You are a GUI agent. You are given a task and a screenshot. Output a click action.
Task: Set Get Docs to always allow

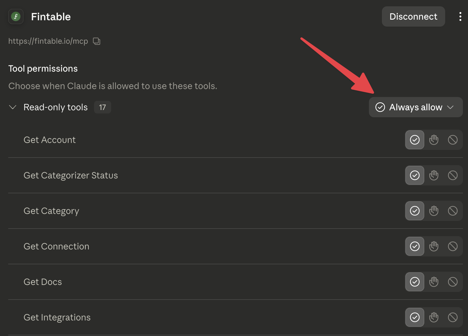415,282
